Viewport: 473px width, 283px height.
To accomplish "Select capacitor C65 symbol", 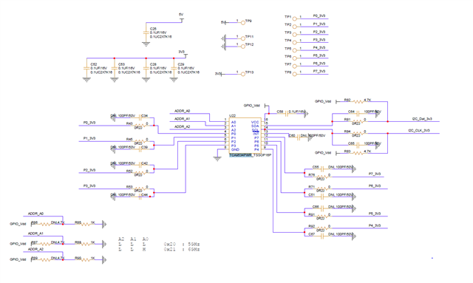I will click(x=358, y=145).
